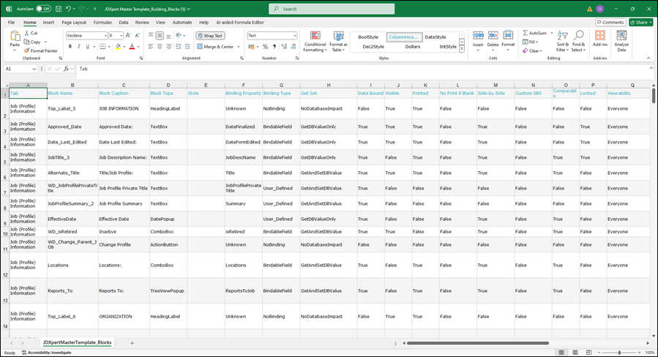Toggle Align Left horizontal alignment
The image size is (658, 357).
tap(151, 47)
